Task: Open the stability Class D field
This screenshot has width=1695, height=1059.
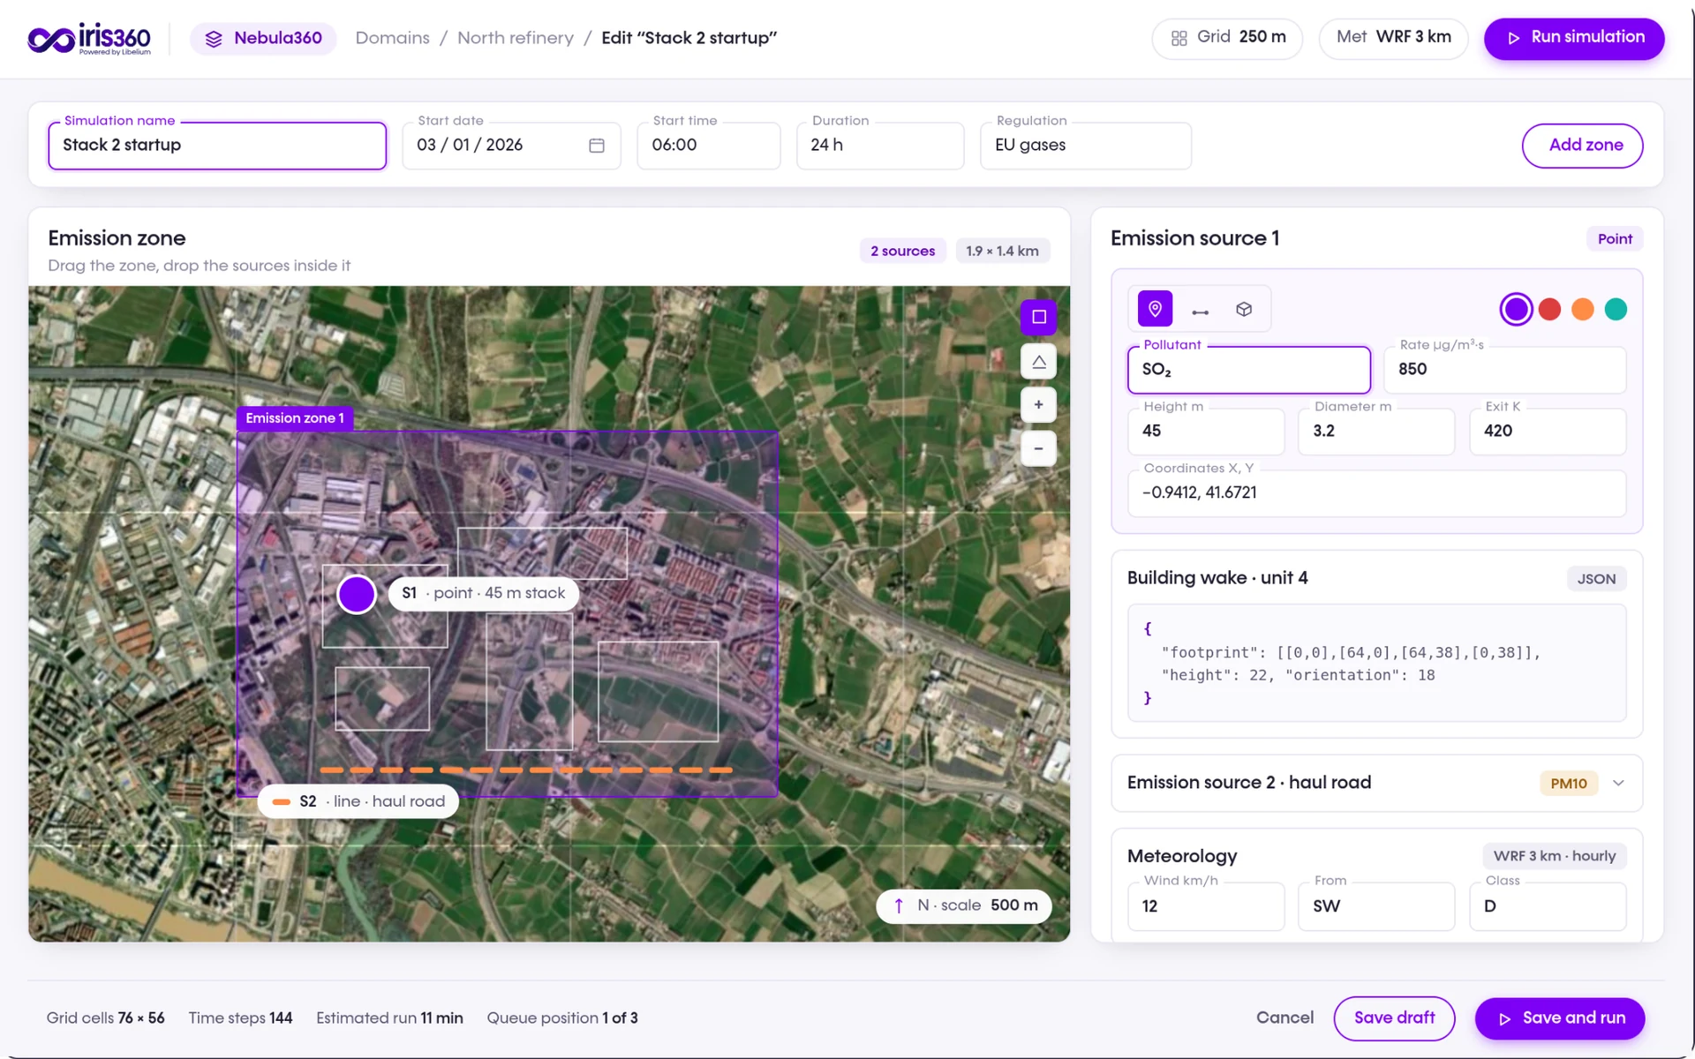Action: click(x=1547, y=906)
